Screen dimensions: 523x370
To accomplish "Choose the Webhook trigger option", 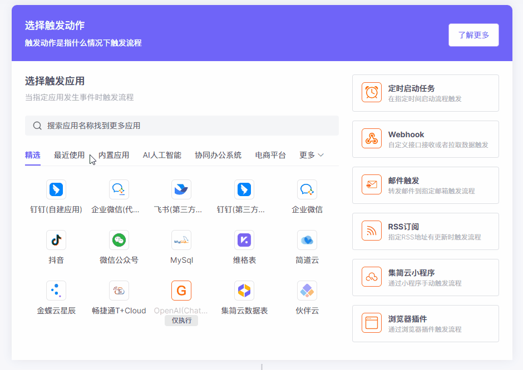I will 425,139.
